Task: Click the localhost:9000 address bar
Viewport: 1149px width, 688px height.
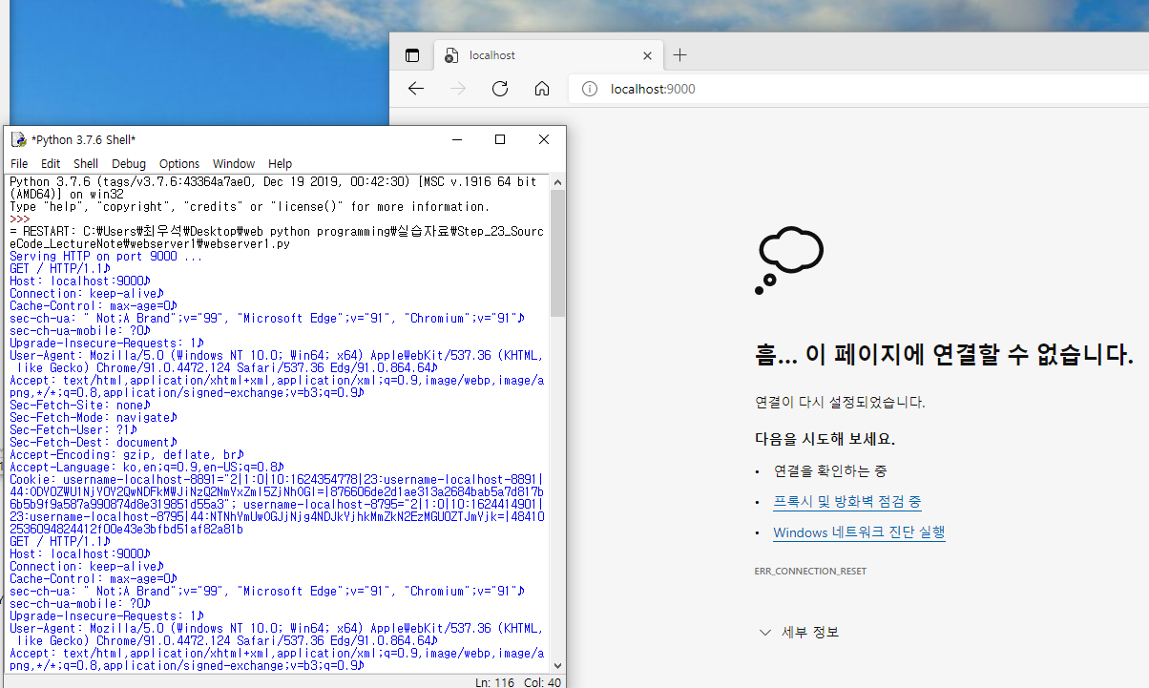Action: tap(859, 89)
